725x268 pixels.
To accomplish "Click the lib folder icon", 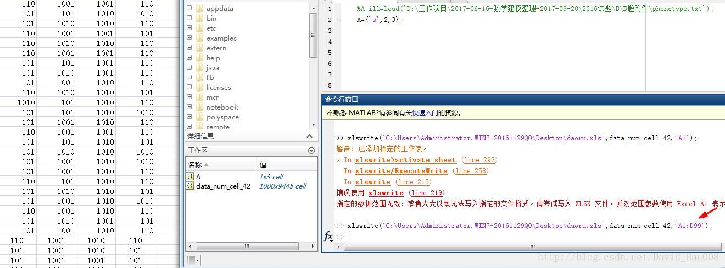I will (x=199, y=77).
